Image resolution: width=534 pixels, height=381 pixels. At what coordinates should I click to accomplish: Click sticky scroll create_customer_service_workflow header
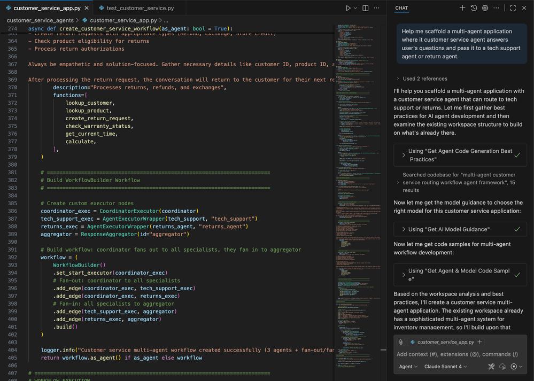[129, 29]
